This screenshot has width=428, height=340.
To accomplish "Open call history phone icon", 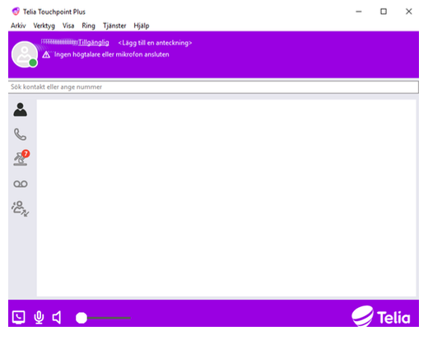I will (x=21, y=134).
